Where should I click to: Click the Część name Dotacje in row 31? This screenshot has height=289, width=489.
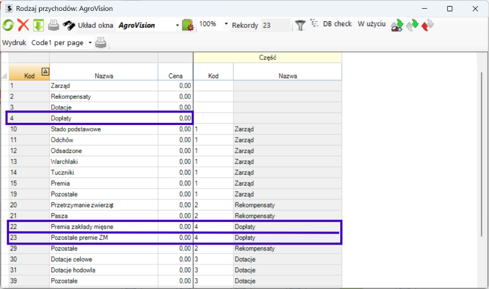pos(288,271)
